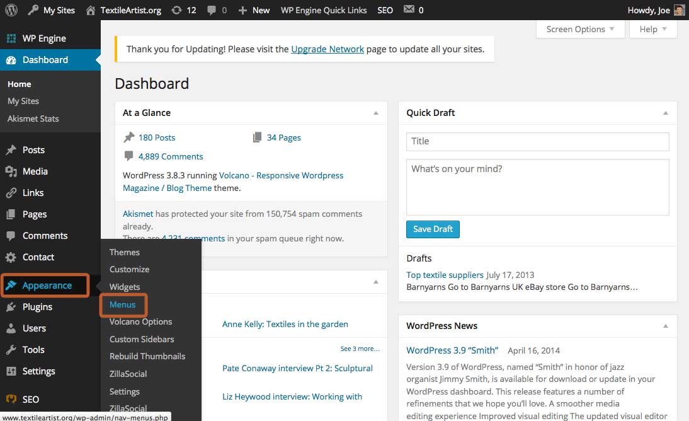This screenshot has height=421, width=689.
Task: Click SEO in the top admin bar
Action: (385, 10)
